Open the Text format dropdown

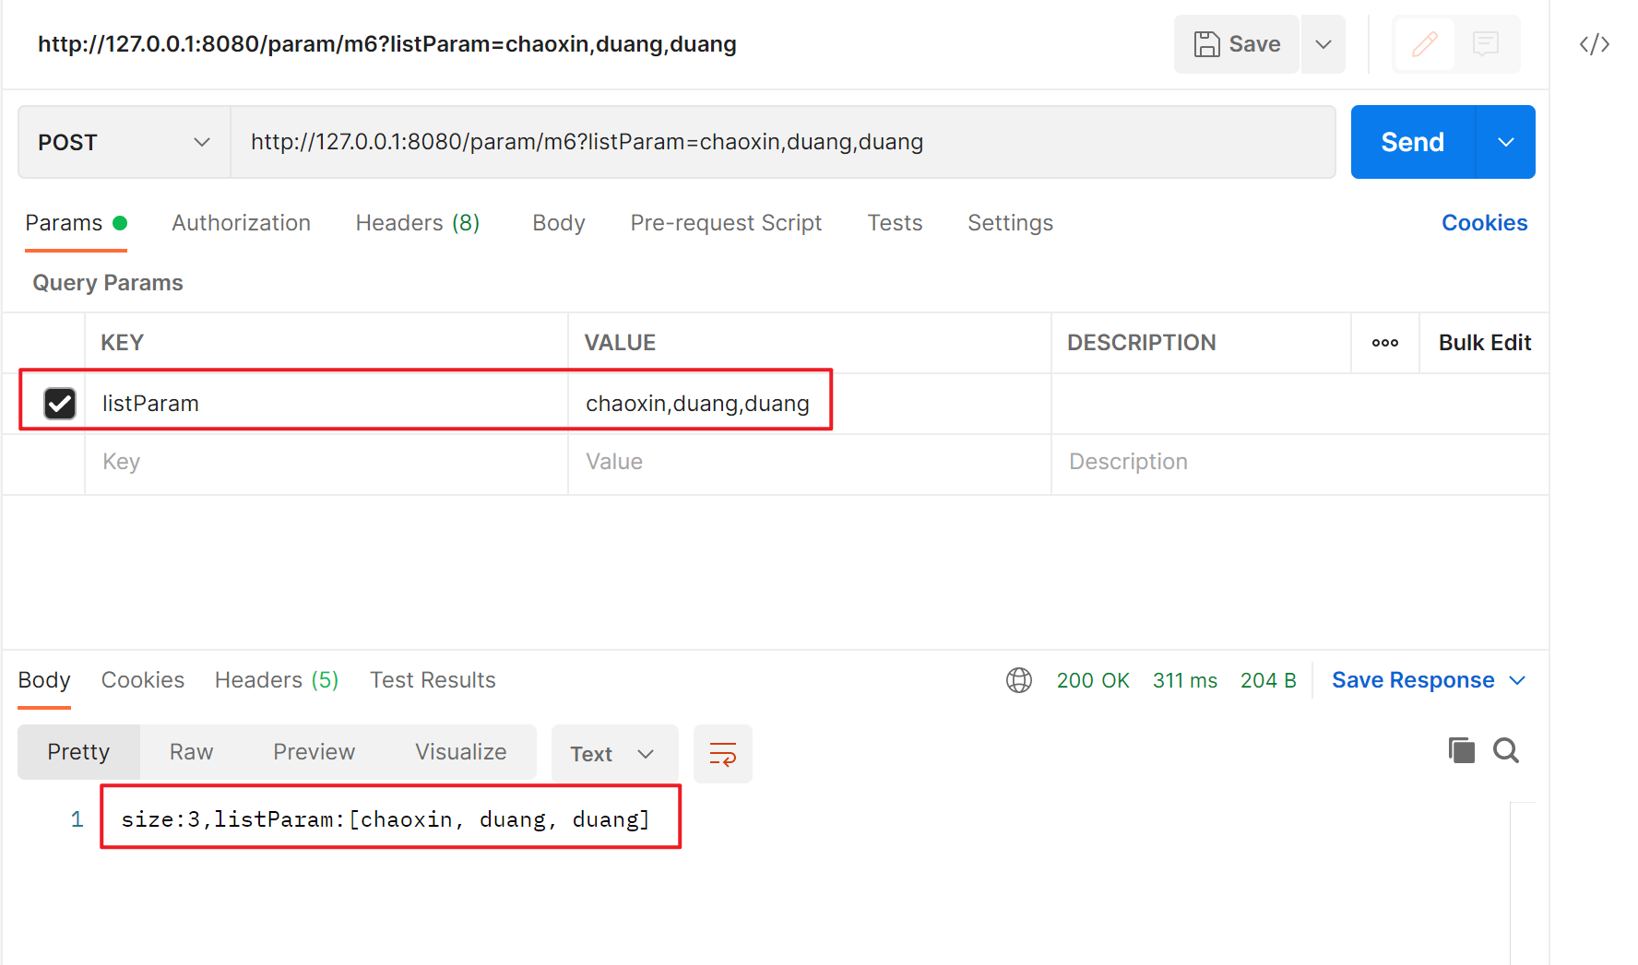[614, 754]
